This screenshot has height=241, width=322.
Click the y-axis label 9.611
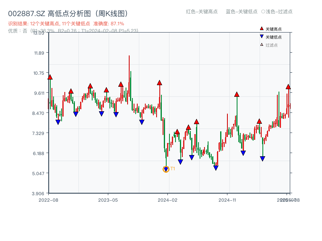(x=39, y=93)
